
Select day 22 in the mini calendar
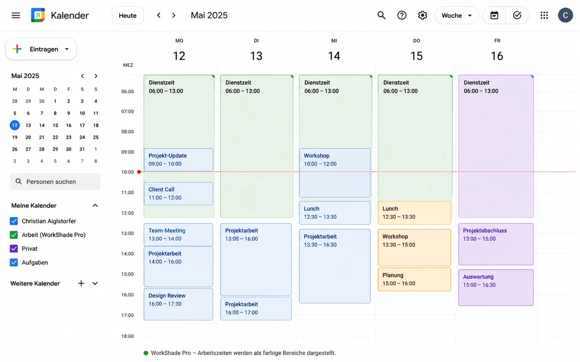[x=55, y=137]
